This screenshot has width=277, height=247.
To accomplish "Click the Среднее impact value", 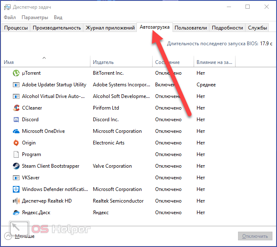I will coord(206,85).
